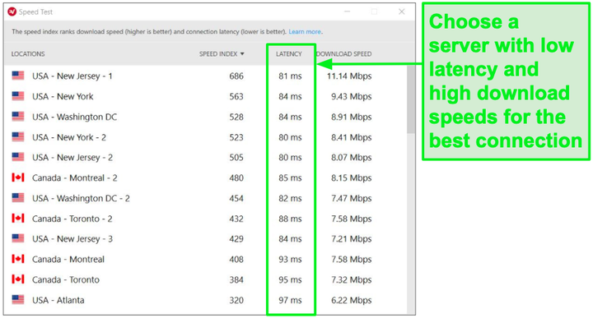
Task: Click the 85 ms latency value
Action: [x=290, y=178]
